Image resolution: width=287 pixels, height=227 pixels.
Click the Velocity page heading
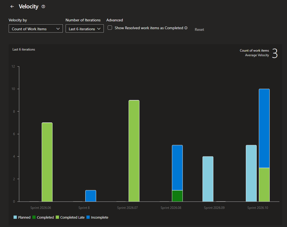coord(28,6)
